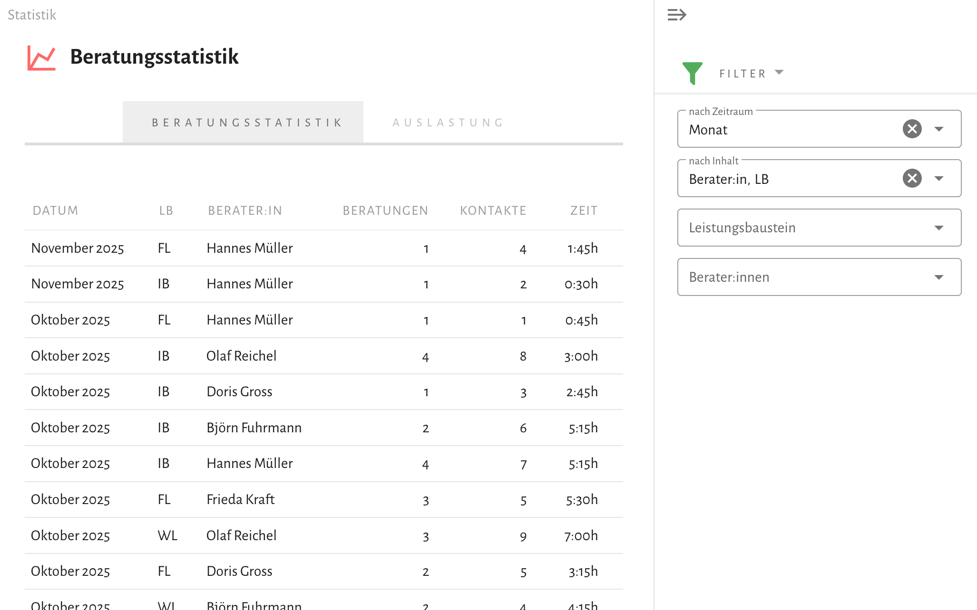Click Olaf Reichel in the WL row

point(241,535)
